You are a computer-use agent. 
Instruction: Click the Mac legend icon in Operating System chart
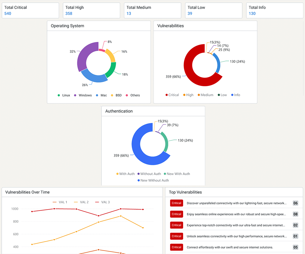[97, 95]
